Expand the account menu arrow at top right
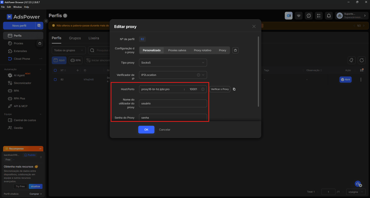 365,16
